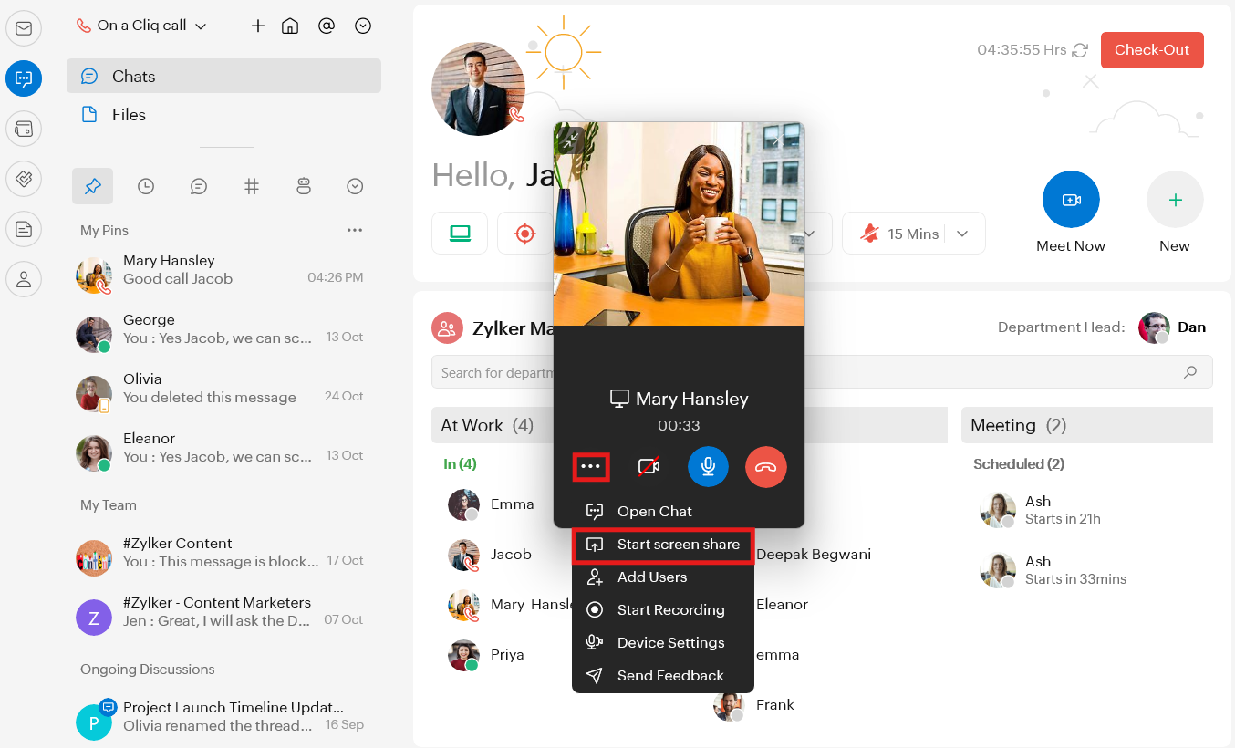Viewport: 1235px width, 748px height.
Task: Click the search magnifier icon in department
Action: tap(1189, 372)
